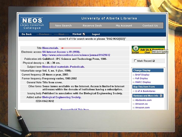Switch to MARC Display

pyautogui.click(x=143, y=82)
